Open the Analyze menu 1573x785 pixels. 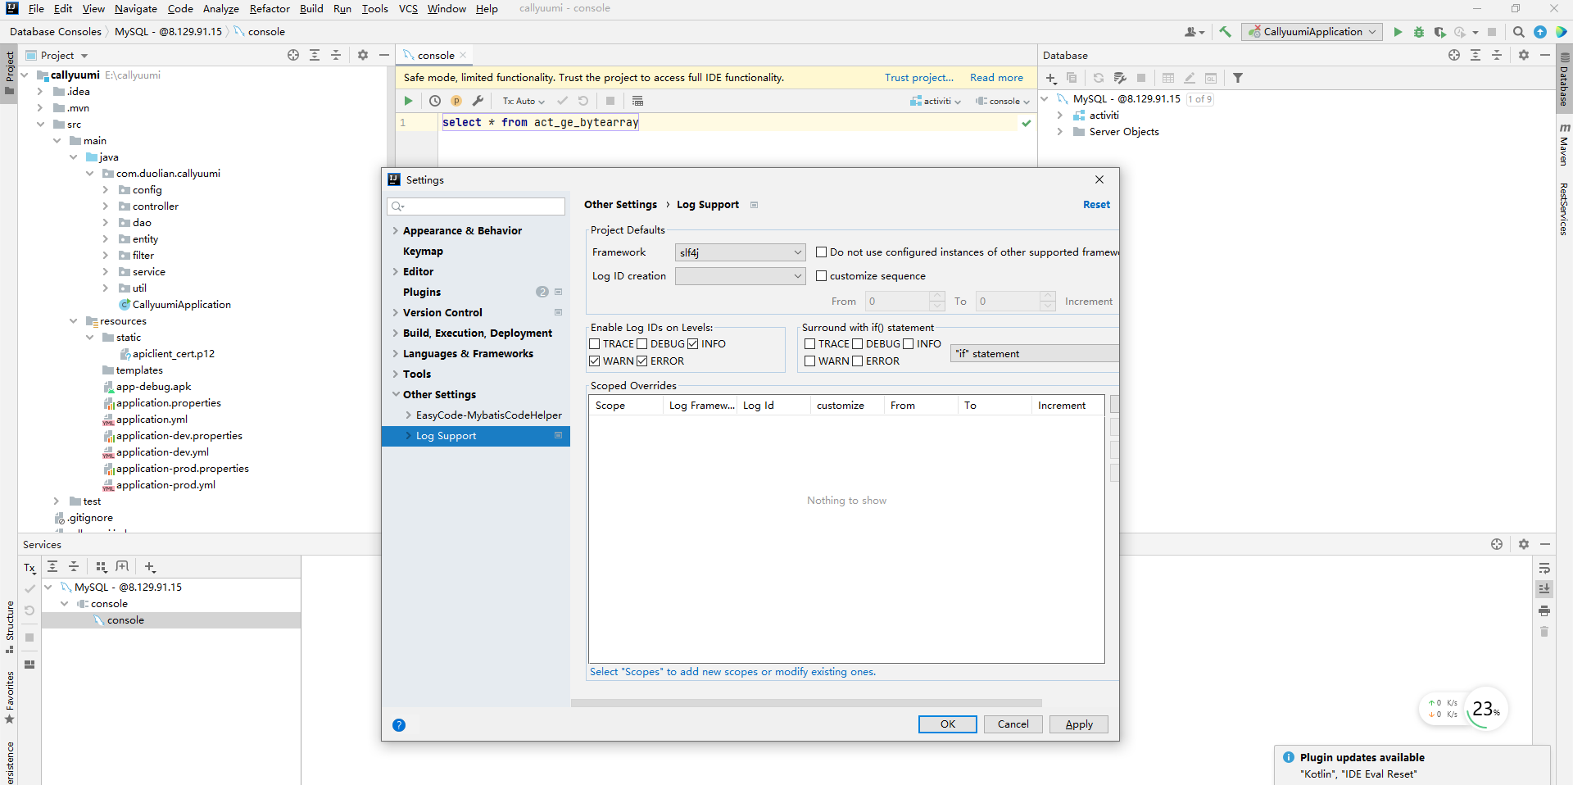pos(220,9)
